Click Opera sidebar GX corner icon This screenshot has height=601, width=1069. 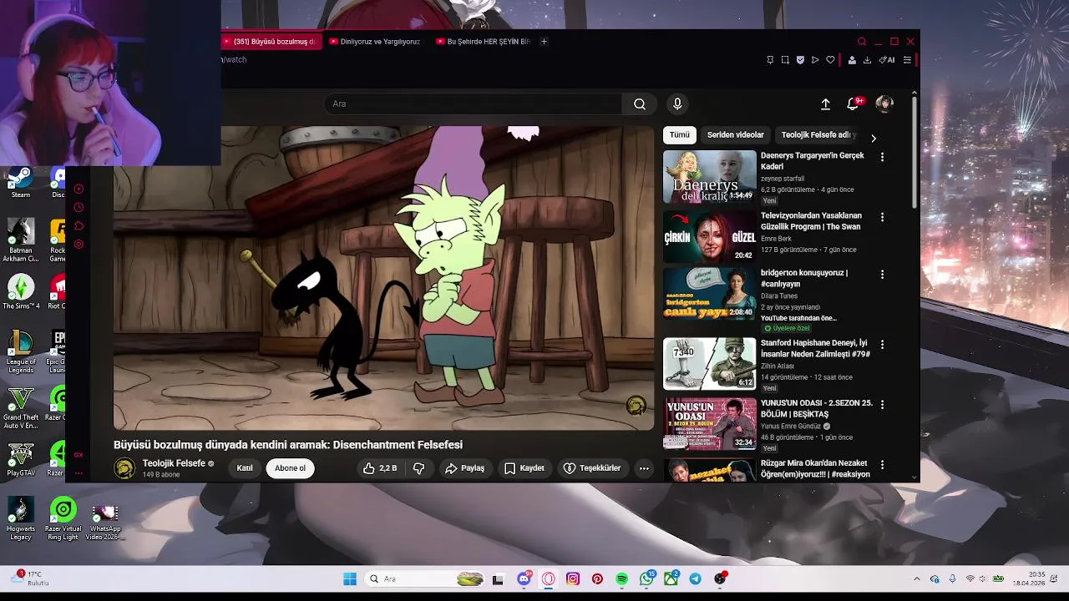click(79, 455)
